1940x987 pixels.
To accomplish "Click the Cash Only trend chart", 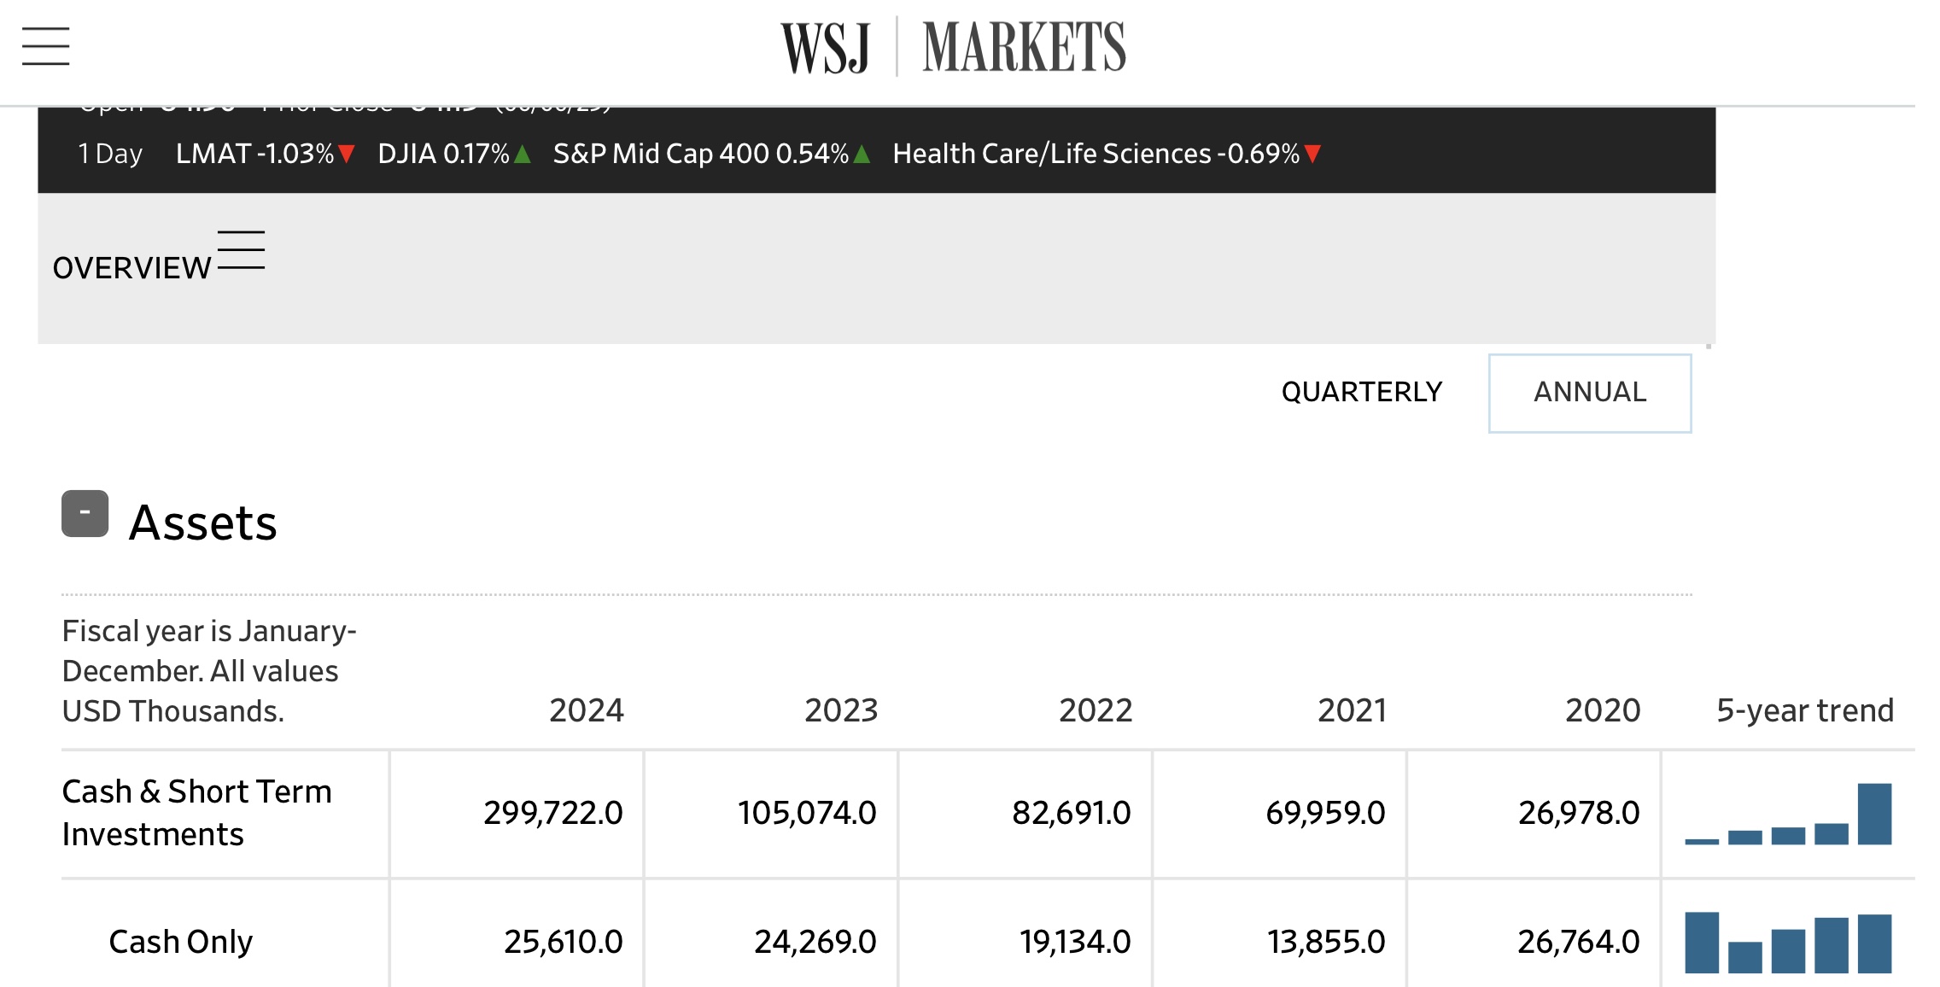I will 1787,942.
